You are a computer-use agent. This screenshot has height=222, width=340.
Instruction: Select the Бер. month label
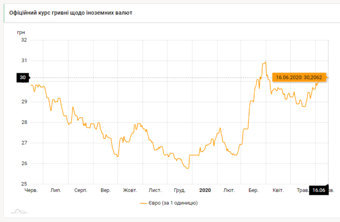(254, 190)
